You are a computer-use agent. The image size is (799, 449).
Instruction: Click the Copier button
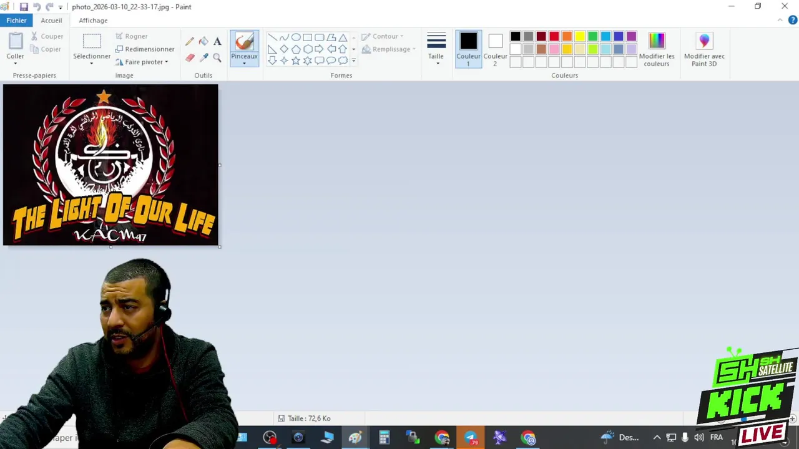[x=46, y=49]
